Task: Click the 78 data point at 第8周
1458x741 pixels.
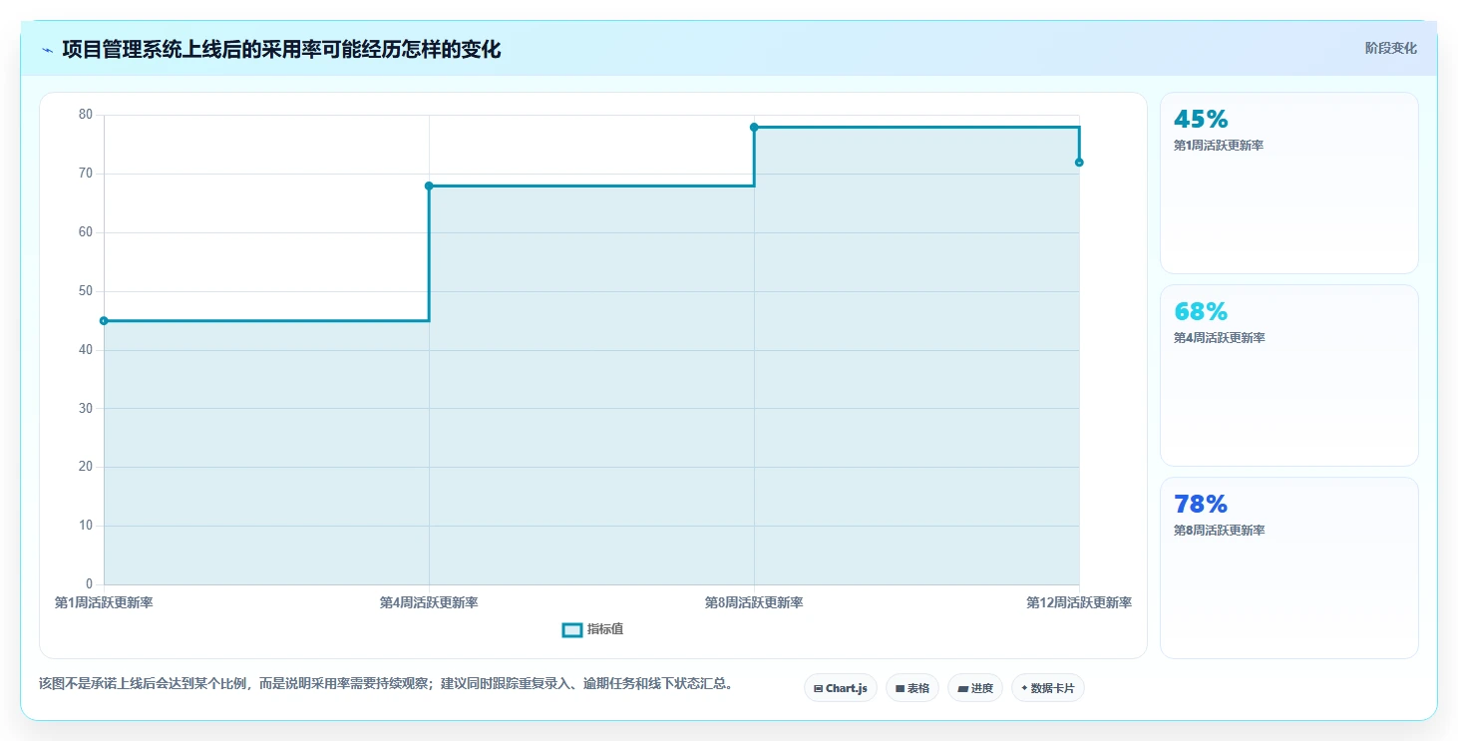Action: (x=754, y=127)
